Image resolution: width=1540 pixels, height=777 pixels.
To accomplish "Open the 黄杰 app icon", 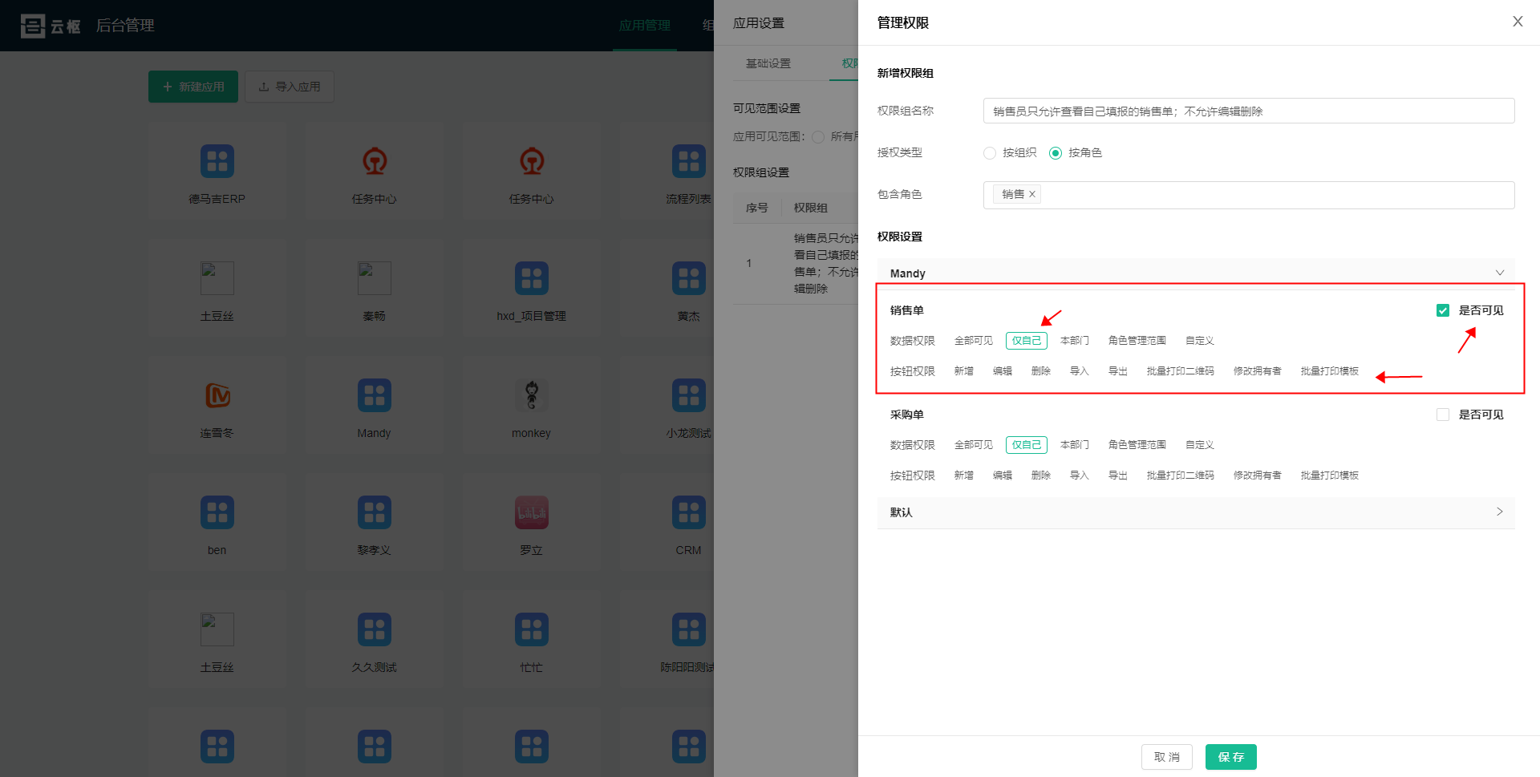I will (x=688, y=278).
